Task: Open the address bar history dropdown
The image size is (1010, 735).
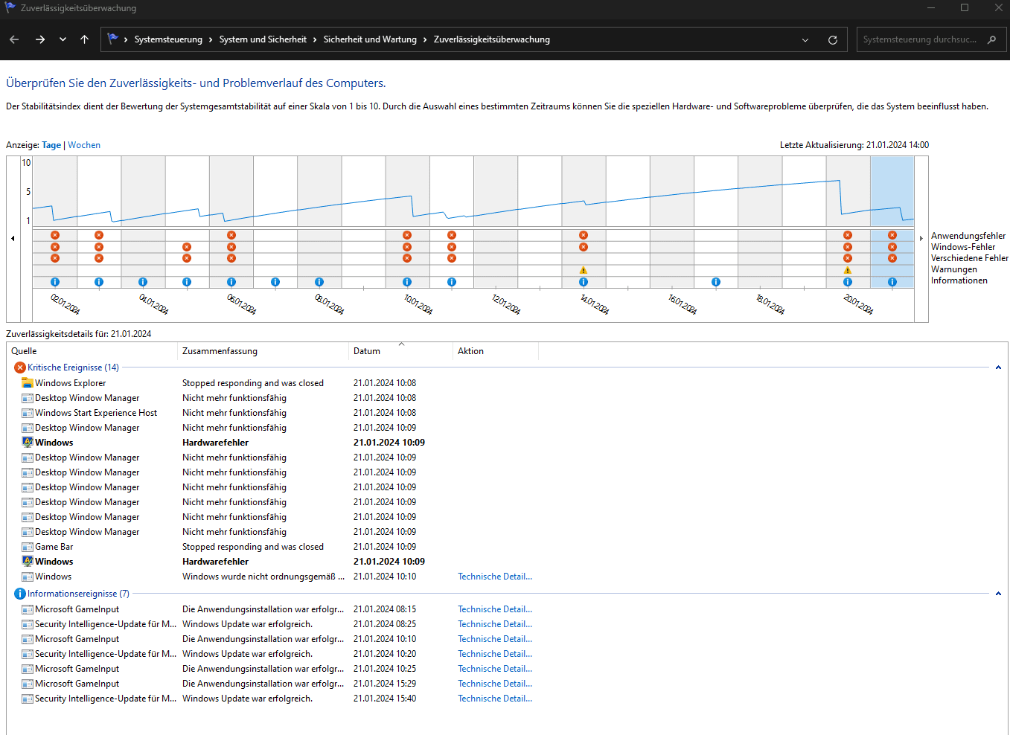Action: point(805,40)
